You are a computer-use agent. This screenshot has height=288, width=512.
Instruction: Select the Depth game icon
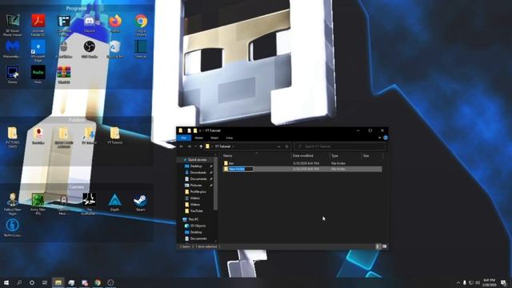coord(114,202)
